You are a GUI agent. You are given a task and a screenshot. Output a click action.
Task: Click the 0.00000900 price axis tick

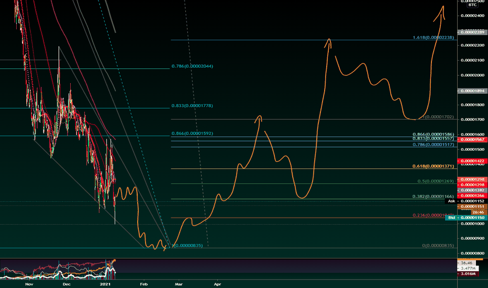click(472, 238)
